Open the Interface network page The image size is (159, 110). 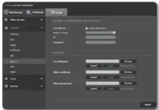[x=15, y=34]
